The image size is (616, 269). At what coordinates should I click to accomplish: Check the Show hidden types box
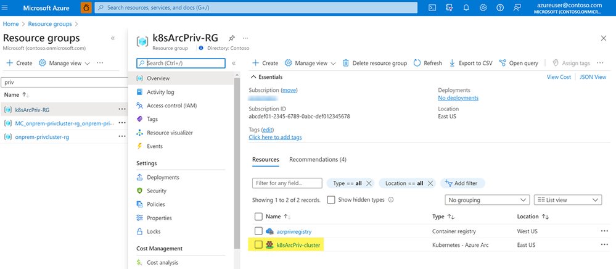coord(331,200)
